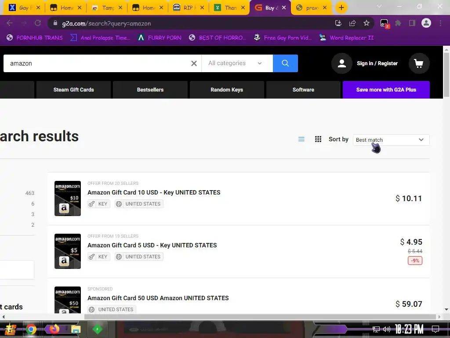Click Sign in / Register link

[377, 63]
